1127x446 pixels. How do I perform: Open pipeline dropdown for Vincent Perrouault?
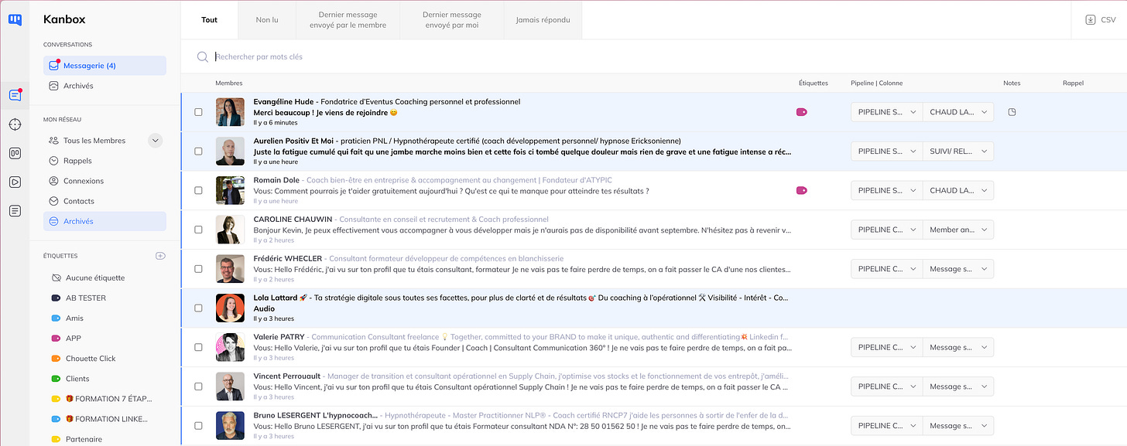coord(886,386)
